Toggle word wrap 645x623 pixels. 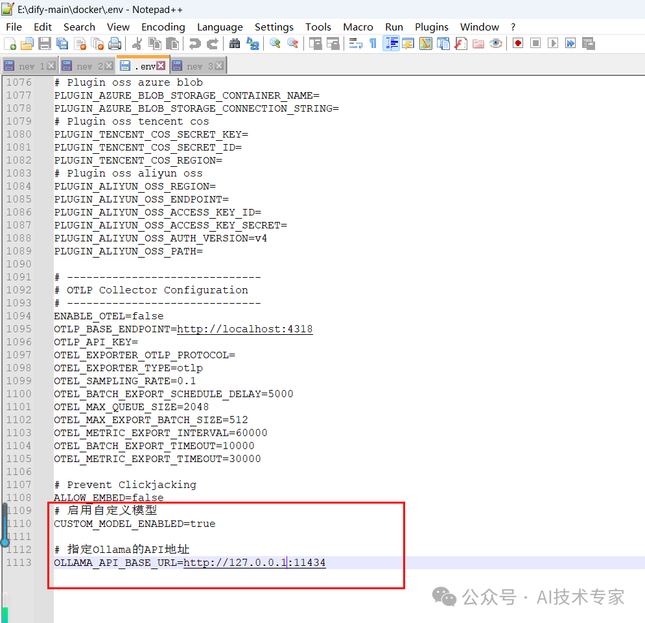(x=356, y=43)
